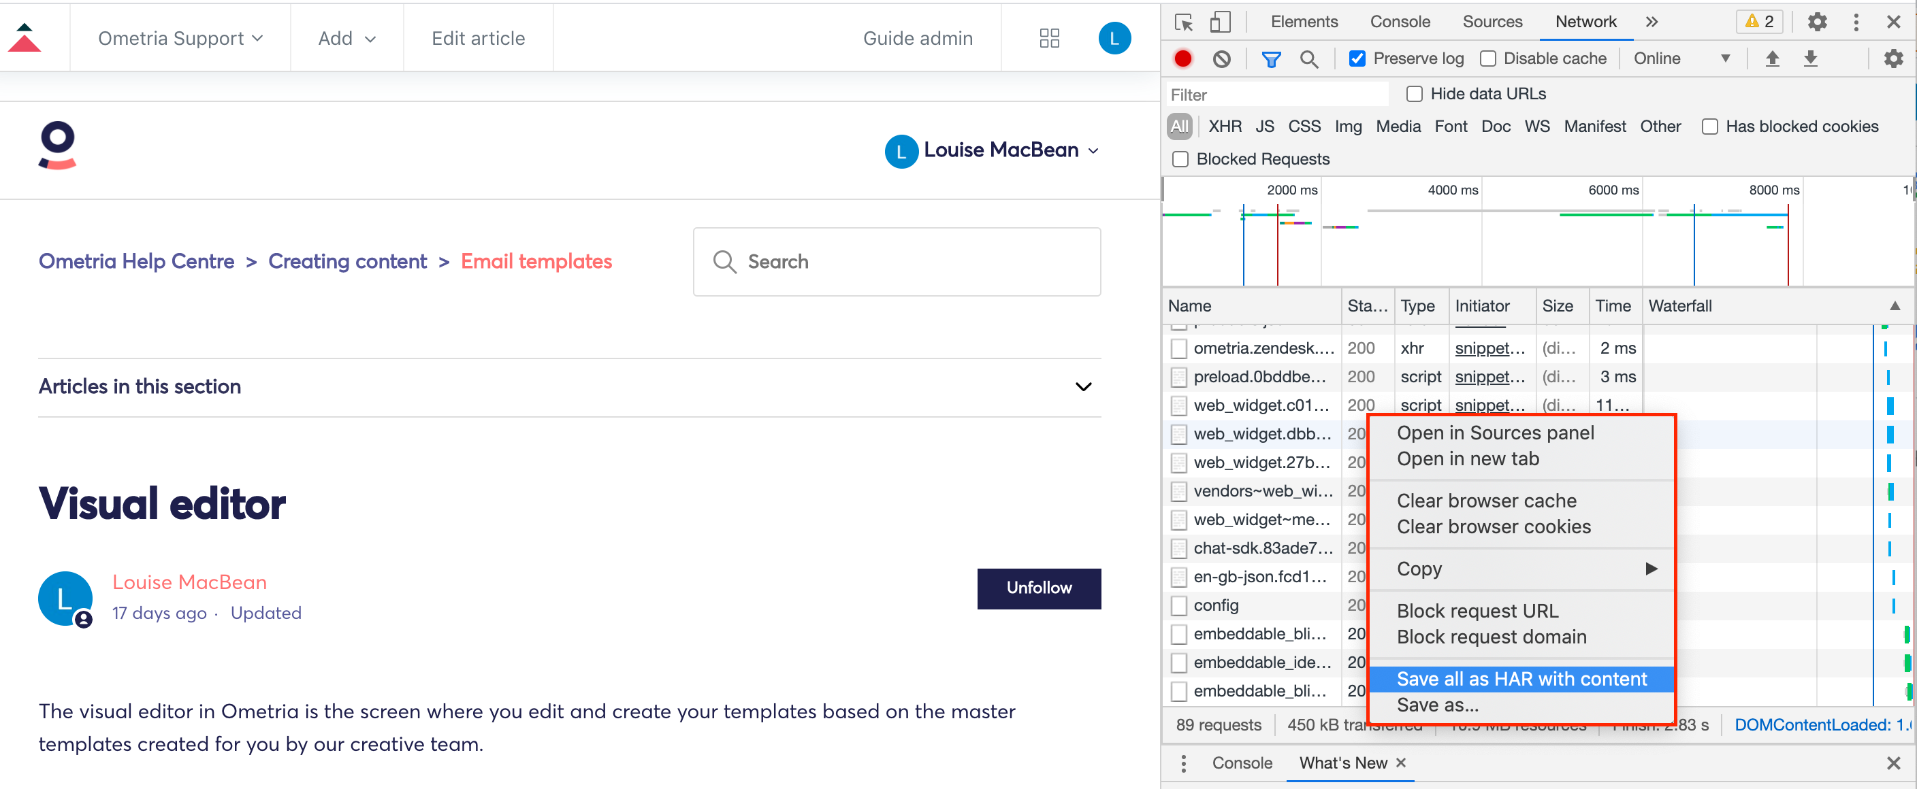The width and height of the screenshot is (1917, 789).
Task: Click the search magnifier icon in Help Centre
Action: coord(724,261)
